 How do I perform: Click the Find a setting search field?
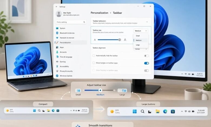tap(71, 22)
